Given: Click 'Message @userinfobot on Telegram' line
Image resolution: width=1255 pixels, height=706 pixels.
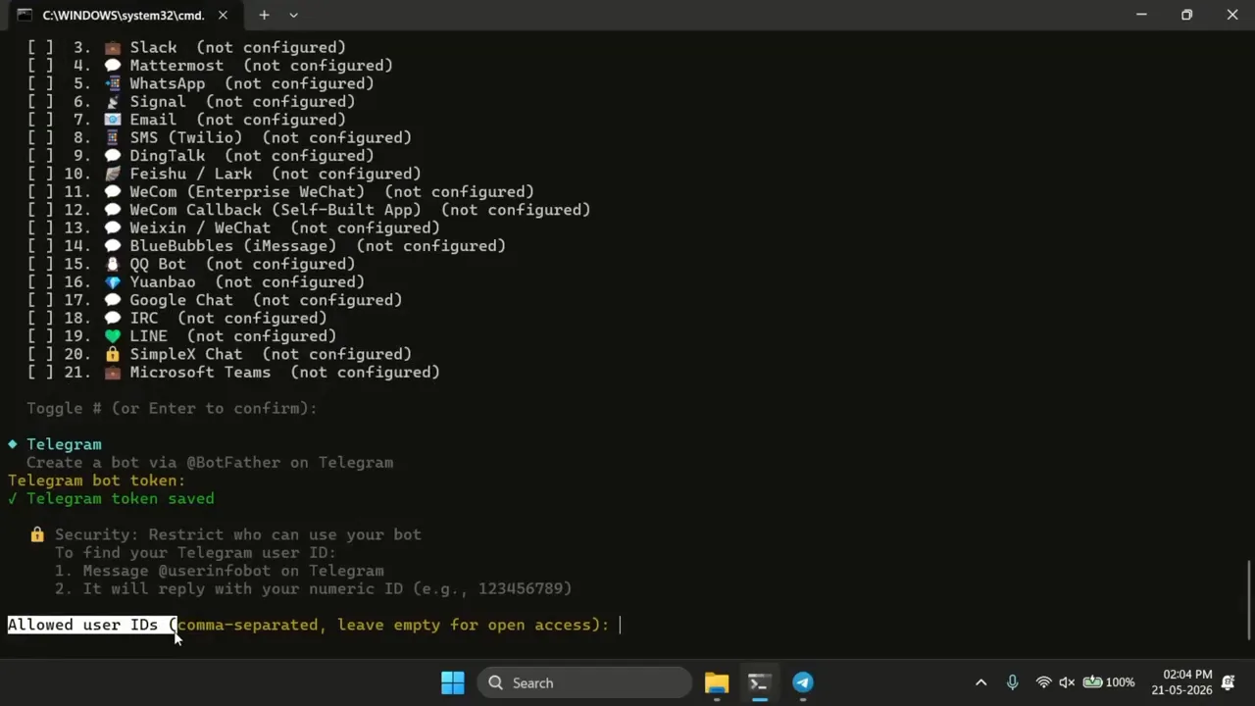Looking at the screenshot, I should click(233, 571).
